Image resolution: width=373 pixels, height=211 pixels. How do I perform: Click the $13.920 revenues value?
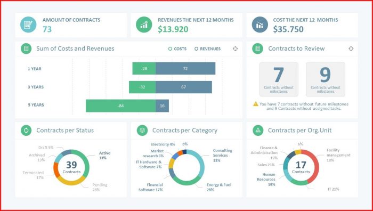point(173,29)
